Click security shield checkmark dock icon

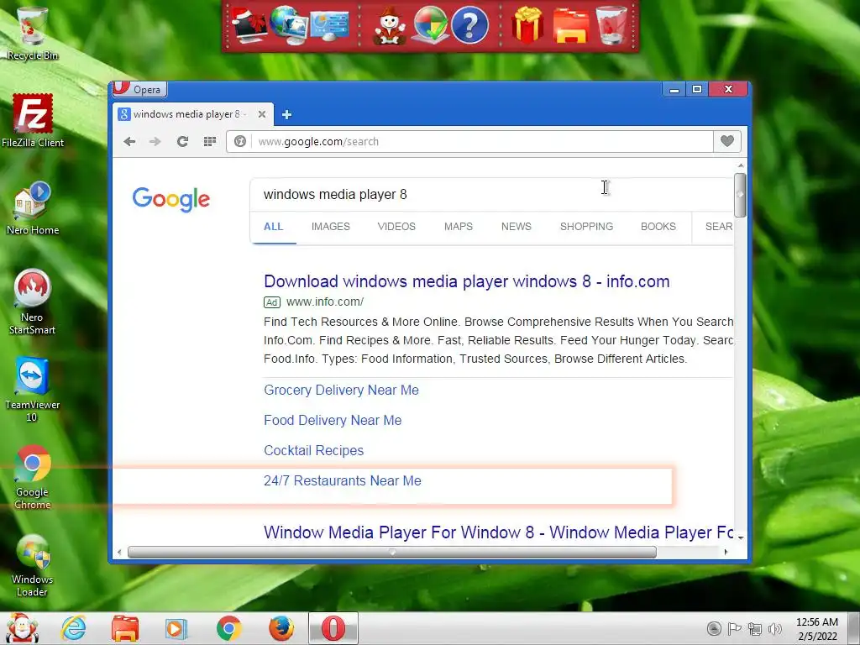pyautogui.click(x=429, y=24)
